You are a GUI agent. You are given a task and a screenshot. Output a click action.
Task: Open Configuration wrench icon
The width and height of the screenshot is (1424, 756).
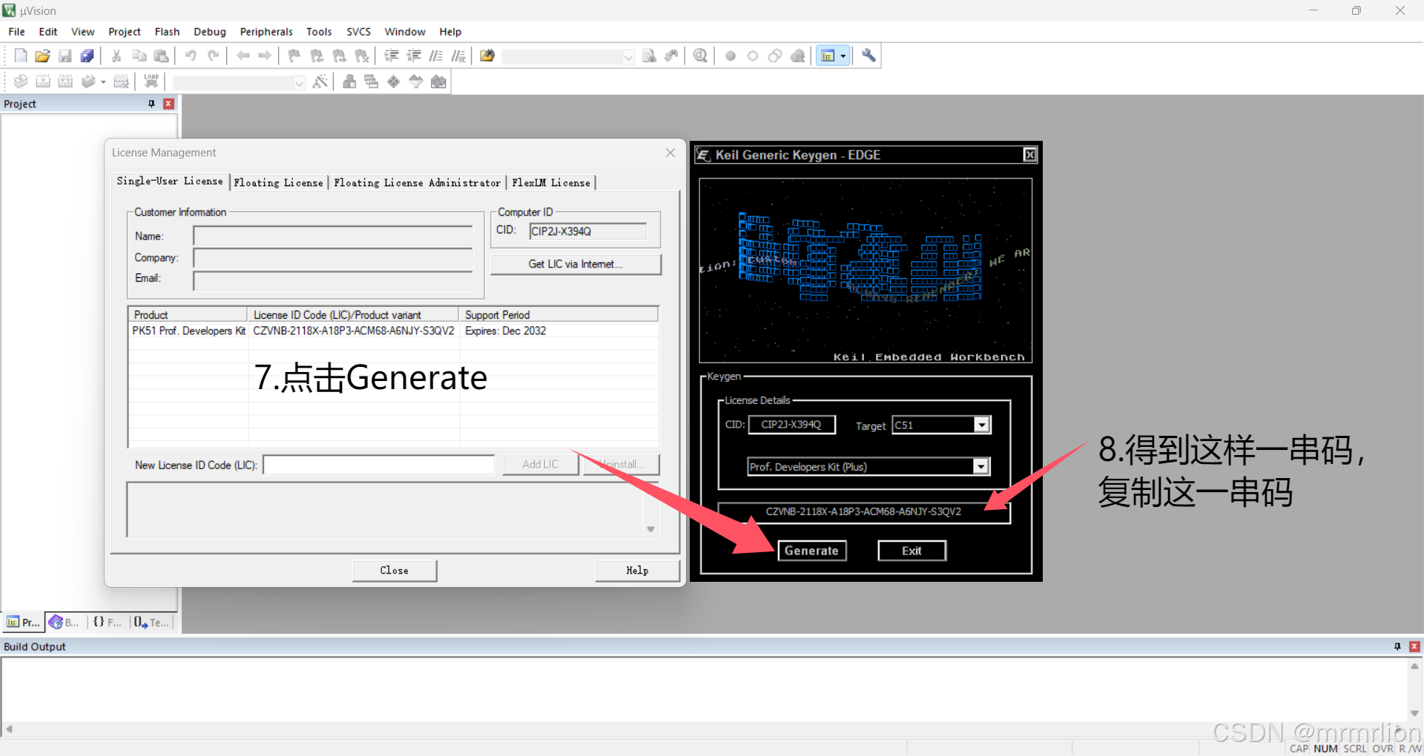pos(868,56)
